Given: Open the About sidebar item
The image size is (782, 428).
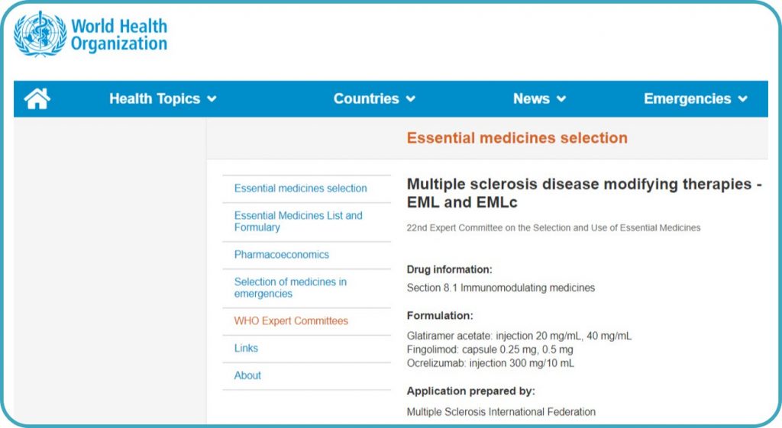Looking at the screenshot, I should click(247, 375).
